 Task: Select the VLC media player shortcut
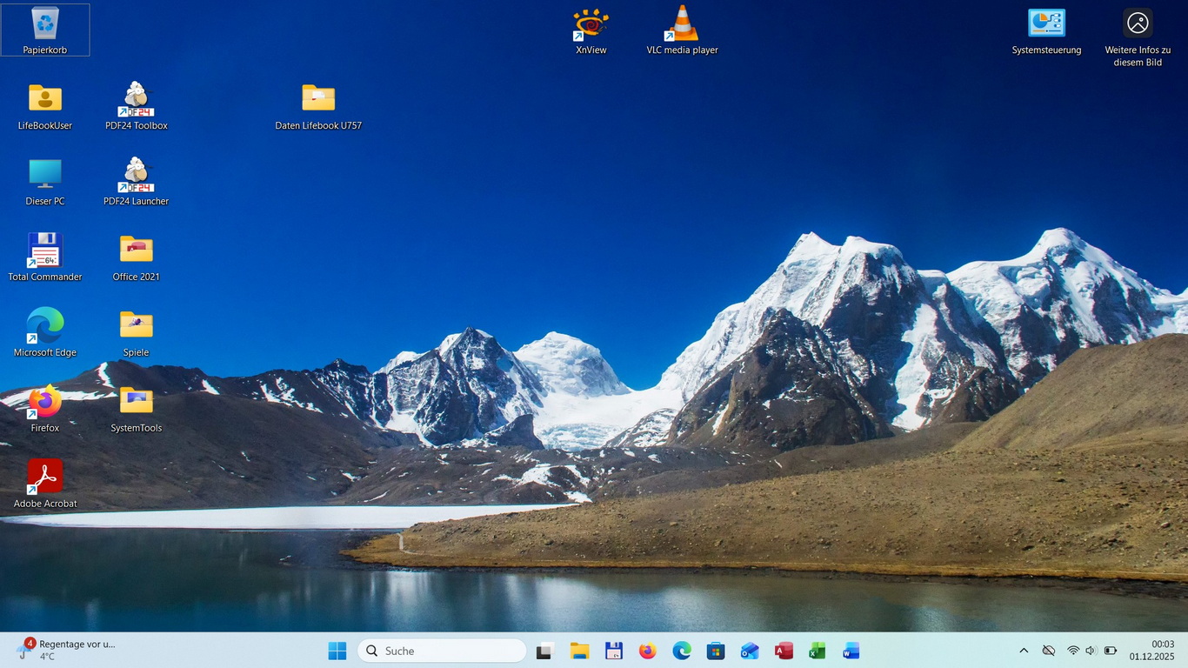coord(682,24)
